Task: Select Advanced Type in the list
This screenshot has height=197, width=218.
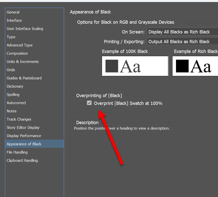Action: point(34,45)
